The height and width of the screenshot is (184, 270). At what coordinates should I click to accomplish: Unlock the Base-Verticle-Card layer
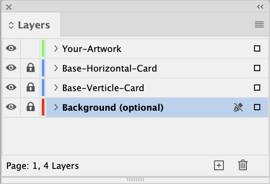click(x=30, y=88)
